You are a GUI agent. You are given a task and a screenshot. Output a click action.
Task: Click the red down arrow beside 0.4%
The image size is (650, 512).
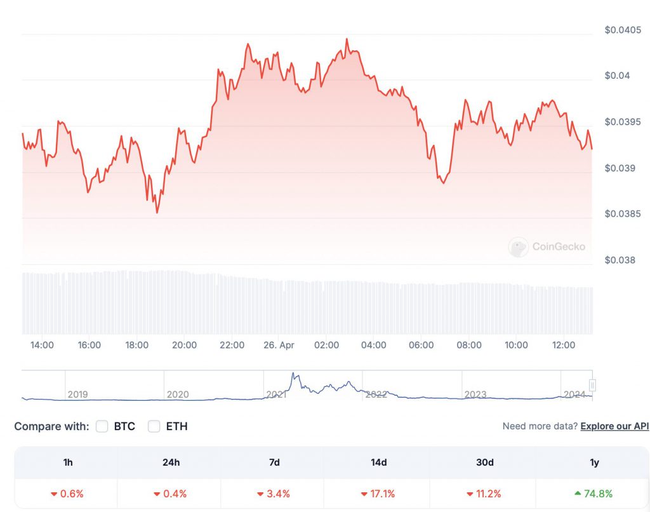[x=156, y=494]
